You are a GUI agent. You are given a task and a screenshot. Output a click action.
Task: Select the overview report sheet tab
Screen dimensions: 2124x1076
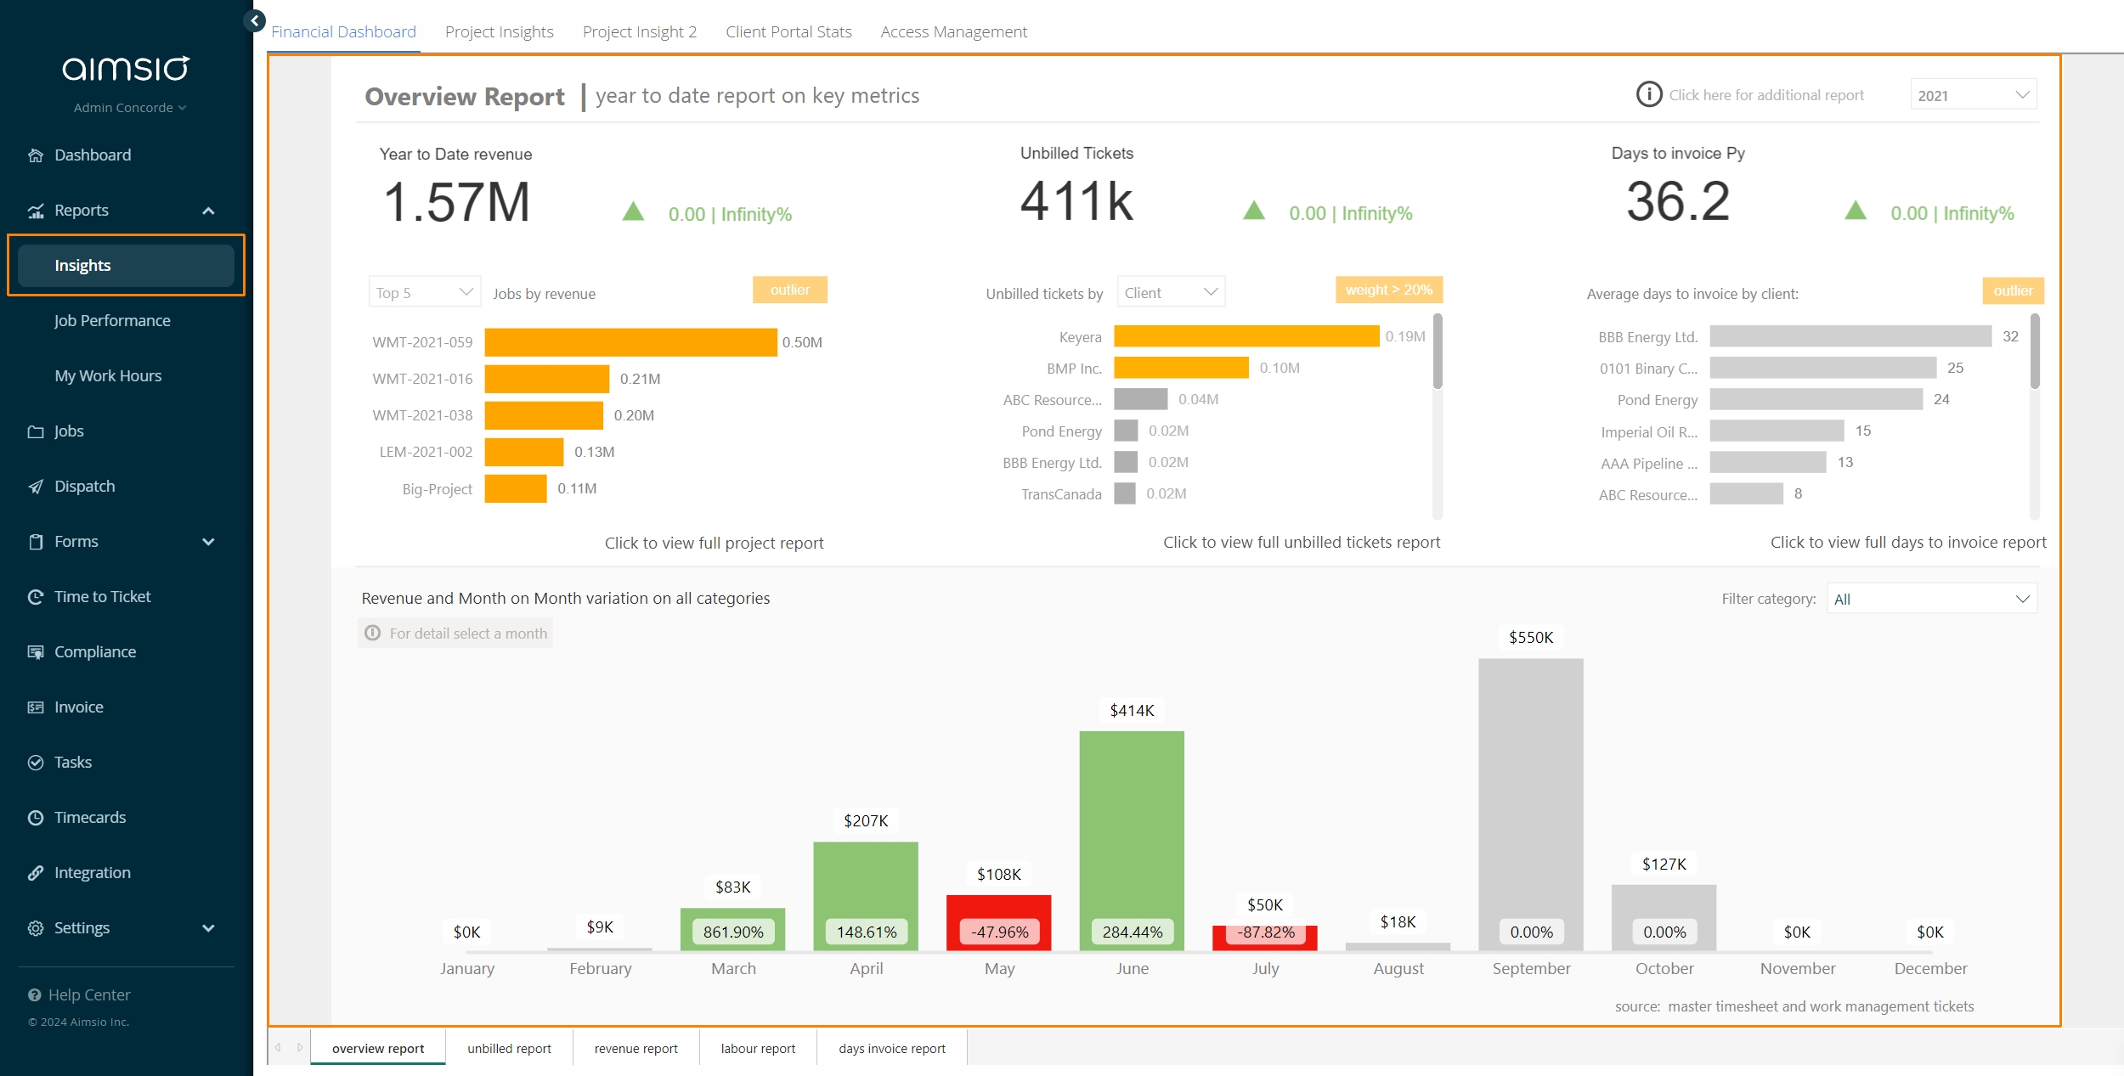pyautogui.click(x=378, y=1048)
